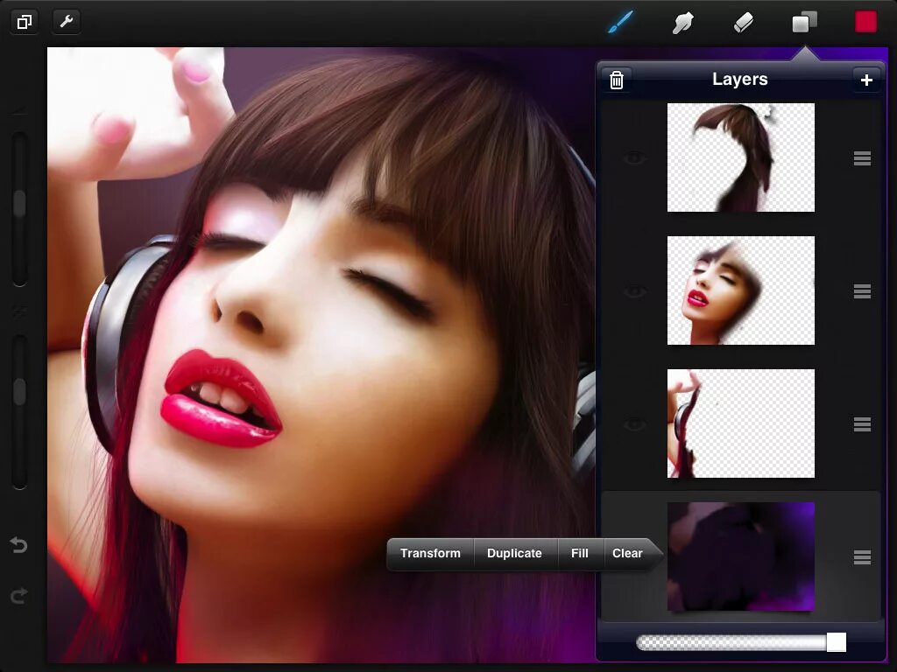
Task: Select the Brush tool icon
Action: click(x=621, y=22)
